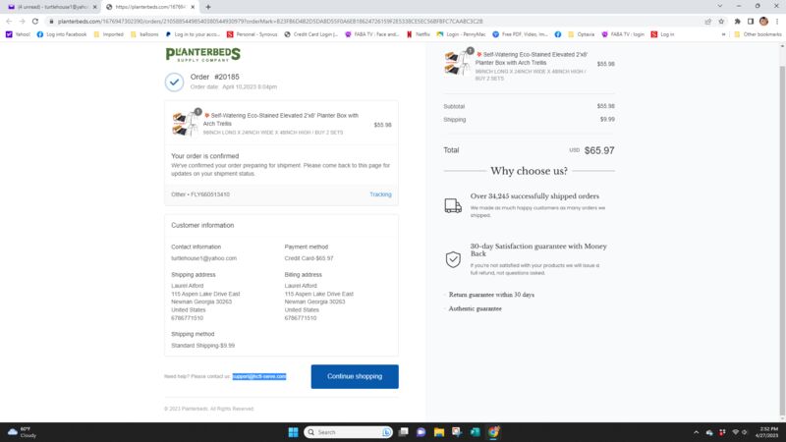
Task: Open the Yahoo! bookmark
Action: pyautogui.click(x=18, y=34)
